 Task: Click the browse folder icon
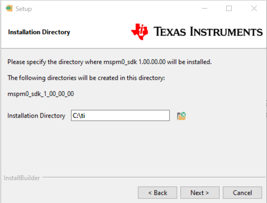(181, 116)
